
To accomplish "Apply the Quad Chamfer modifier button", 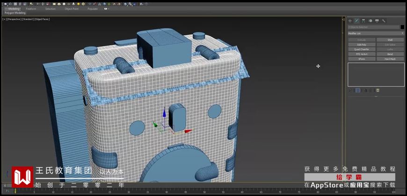I will [362, 49].
